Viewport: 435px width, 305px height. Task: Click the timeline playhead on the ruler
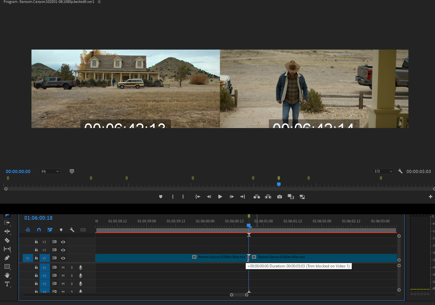249,225
